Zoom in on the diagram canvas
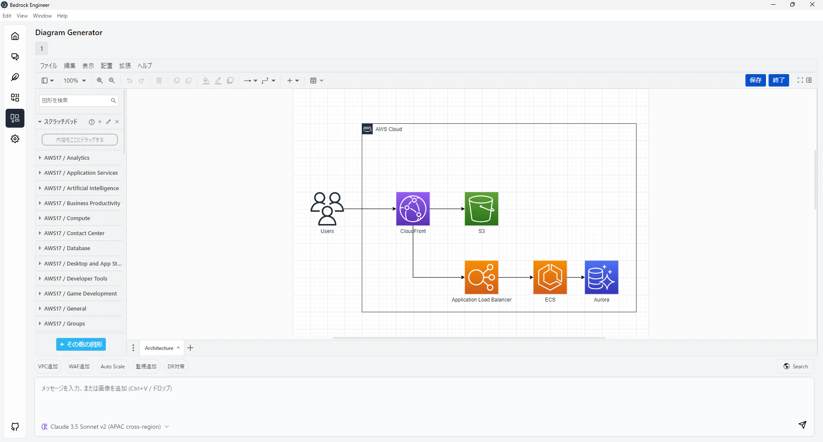 100,81
